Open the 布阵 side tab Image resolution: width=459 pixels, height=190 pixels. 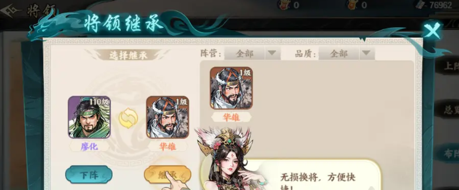pyautogui.click(x=450, y=153)
